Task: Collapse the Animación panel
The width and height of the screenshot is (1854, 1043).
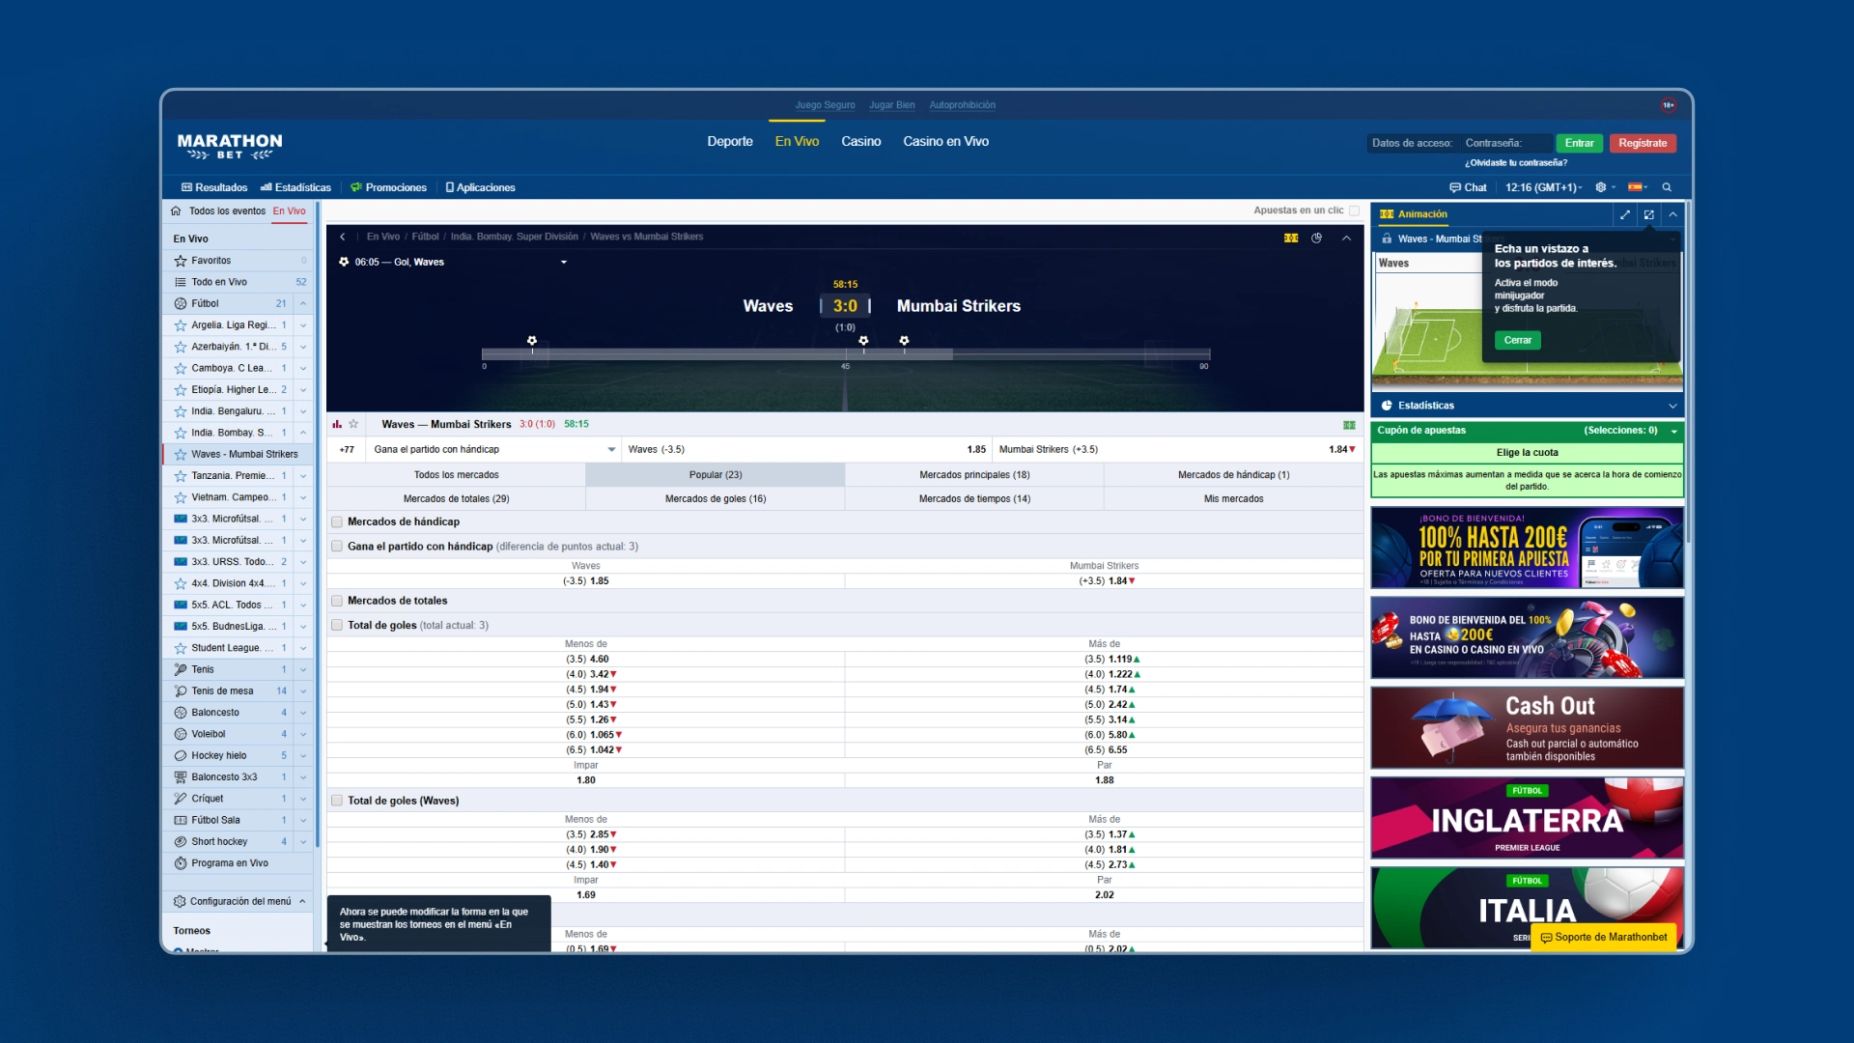Action: (1672, 214)
